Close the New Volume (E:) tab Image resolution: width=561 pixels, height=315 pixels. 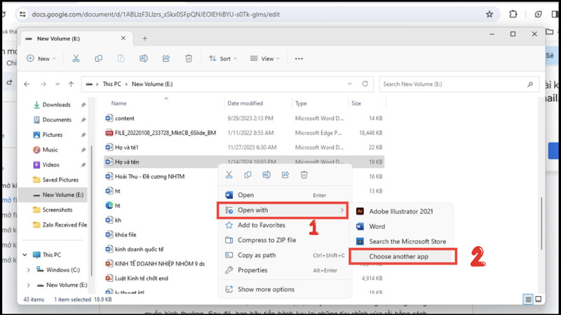click(123, 38)
